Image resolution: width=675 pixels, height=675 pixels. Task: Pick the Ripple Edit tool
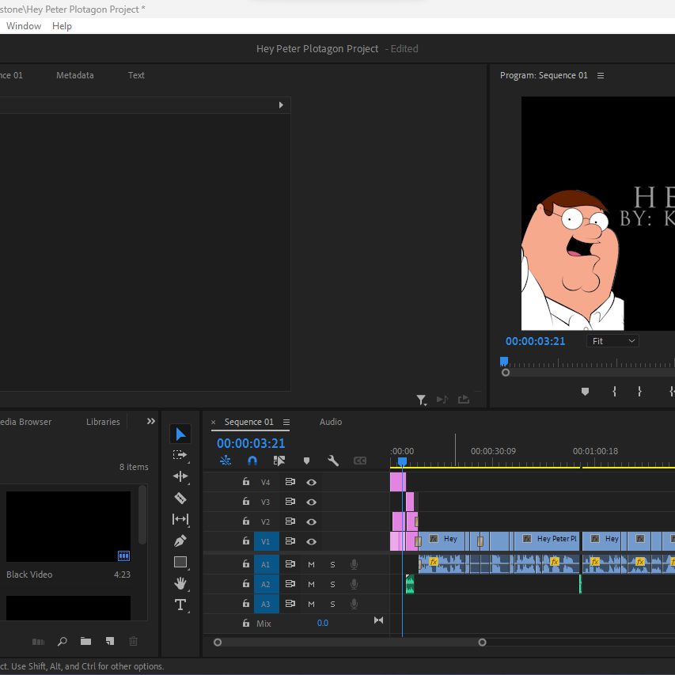click(180, 476)
